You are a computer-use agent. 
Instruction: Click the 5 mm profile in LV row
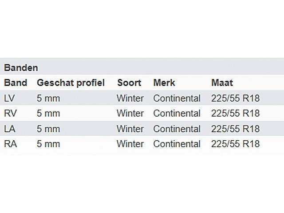pyautogui.click(x=48, y=98)
